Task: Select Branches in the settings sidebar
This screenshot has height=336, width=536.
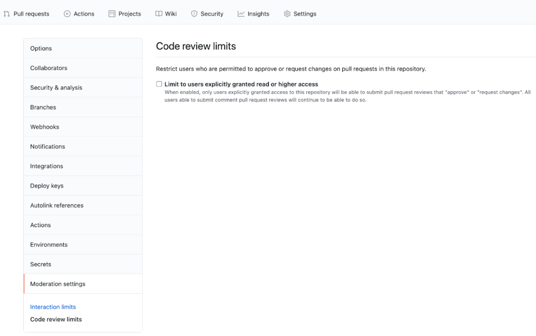Action: click(43, 107)
